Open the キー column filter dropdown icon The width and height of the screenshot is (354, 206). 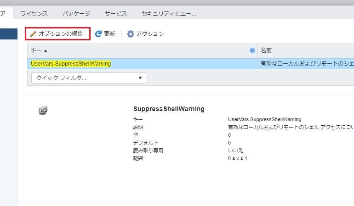[x=252, y=50]
